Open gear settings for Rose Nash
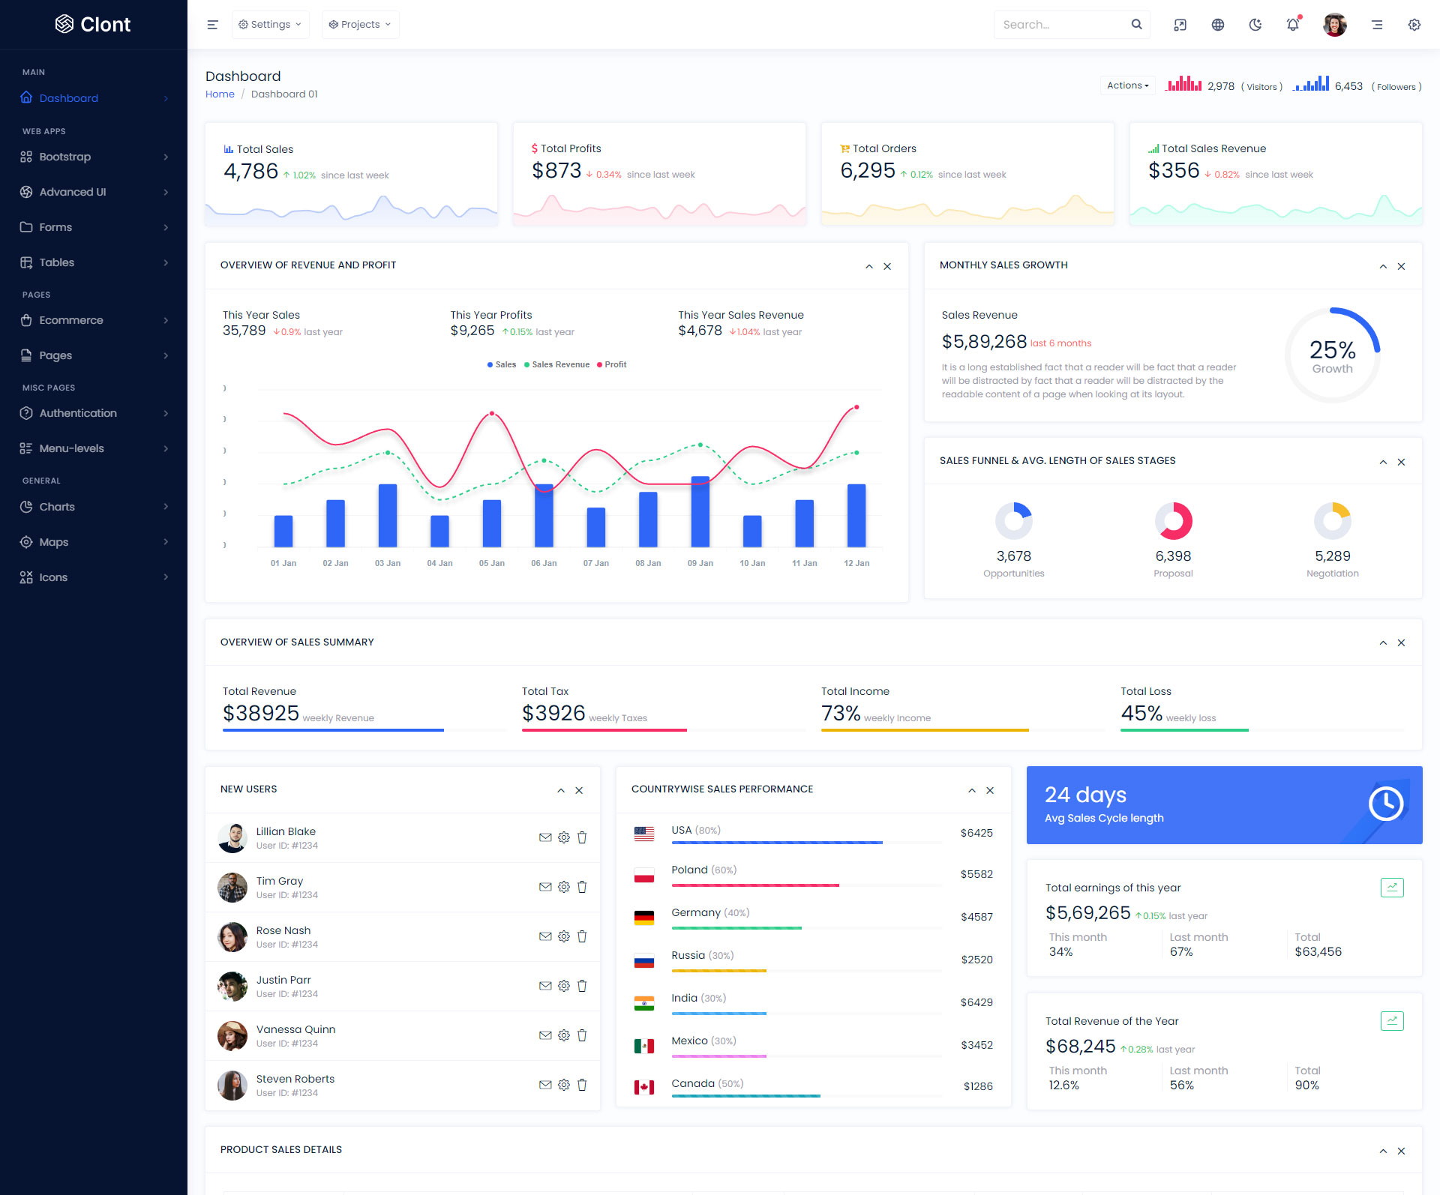Screen dimensions: 1440x1195 point(564,936)
